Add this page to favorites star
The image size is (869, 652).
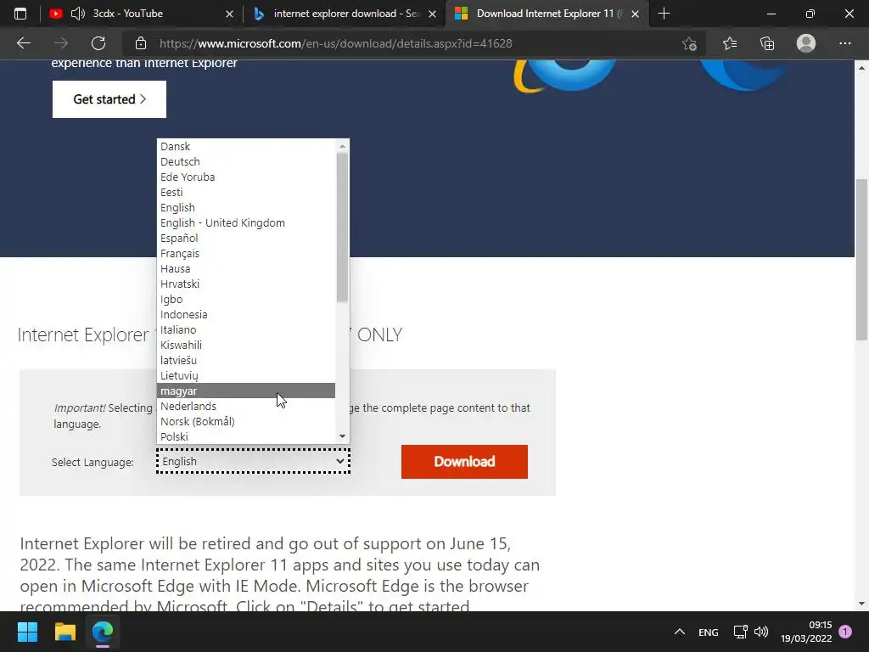[689, 43]
